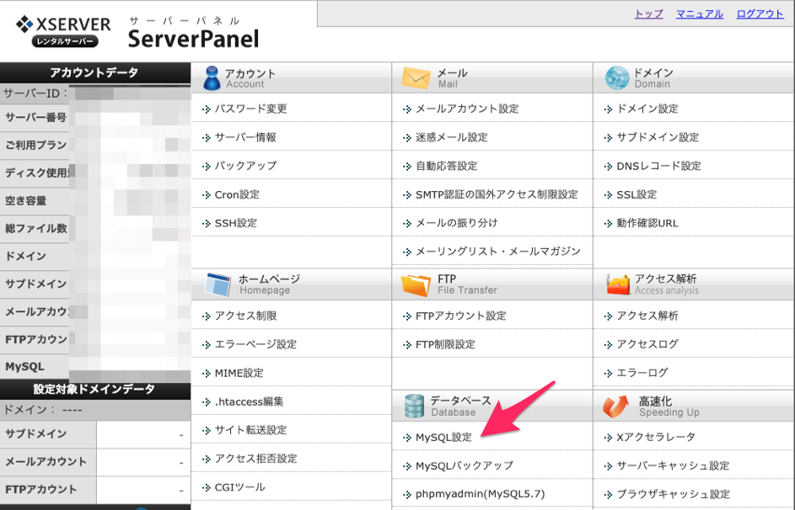The width and height of the screenshot is (795, 510).
Task: Open ブラウザキャッシュ設定
Action: (674, 494)
